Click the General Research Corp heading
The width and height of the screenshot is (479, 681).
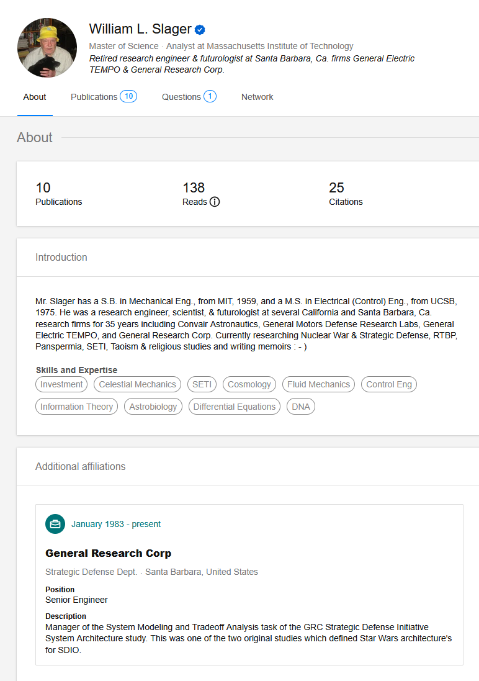(108, 553)
